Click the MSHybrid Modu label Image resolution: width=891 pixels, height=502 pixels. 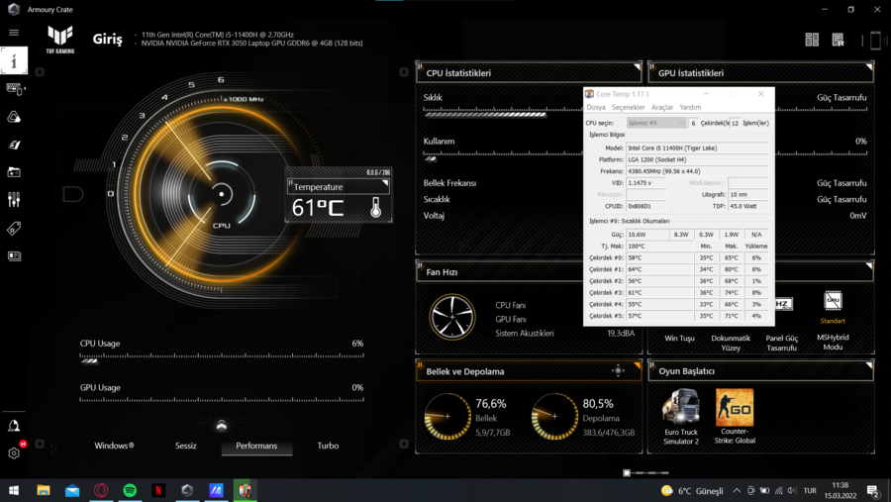[833, 342]
